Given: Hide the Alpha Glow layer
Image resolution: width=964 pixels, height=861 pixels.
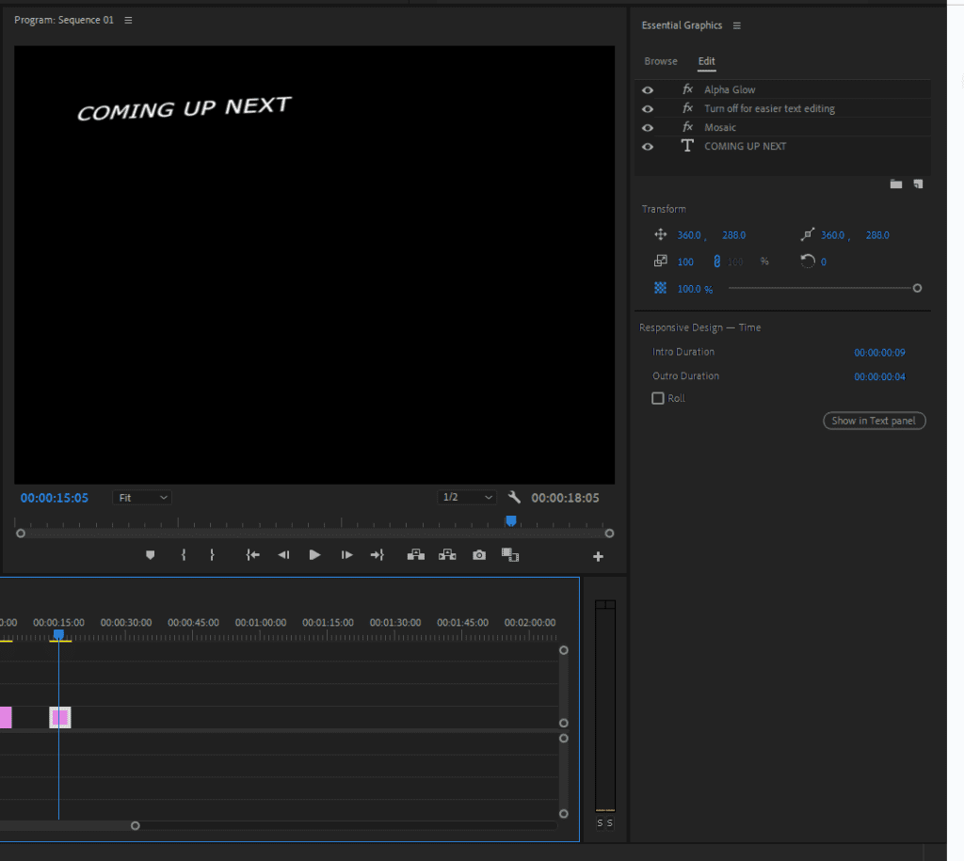Looking at the screenshot, I should pyautogui.click(x=648, y=90).
